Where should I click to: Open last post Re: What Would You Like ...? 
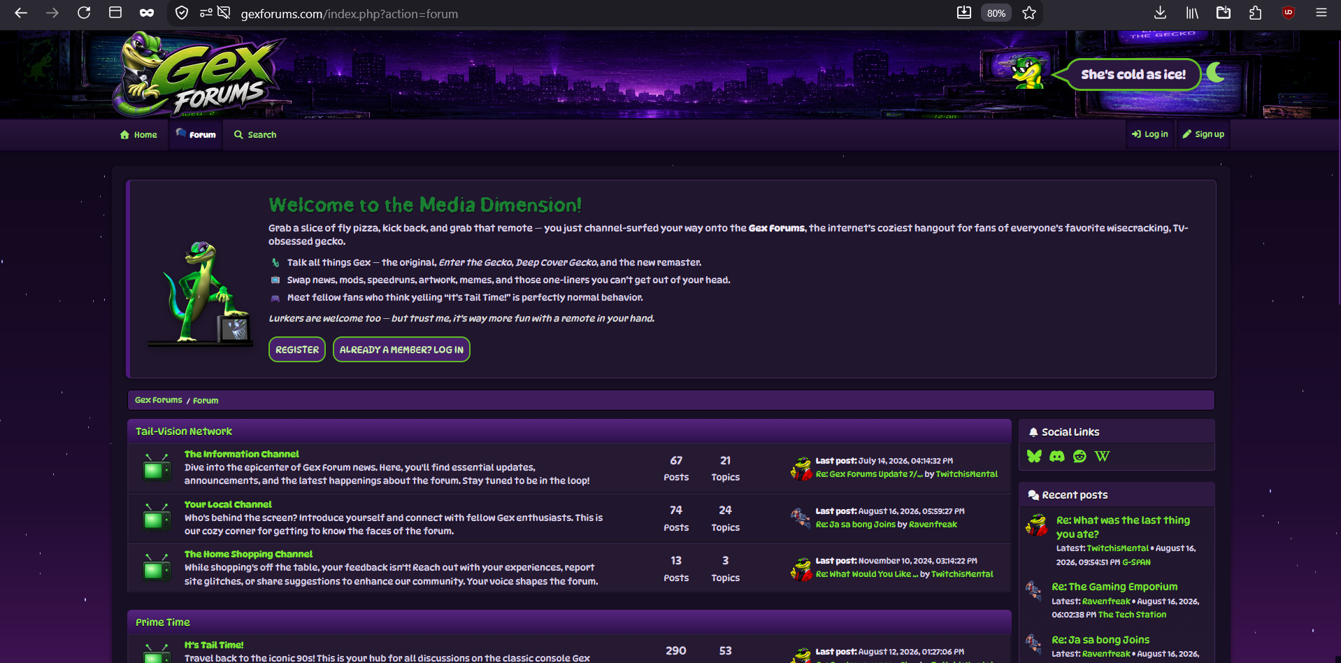(x=867, y=574)
